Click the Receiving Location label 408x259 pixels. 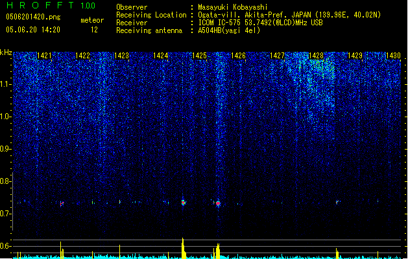click(x=151, y=15)
